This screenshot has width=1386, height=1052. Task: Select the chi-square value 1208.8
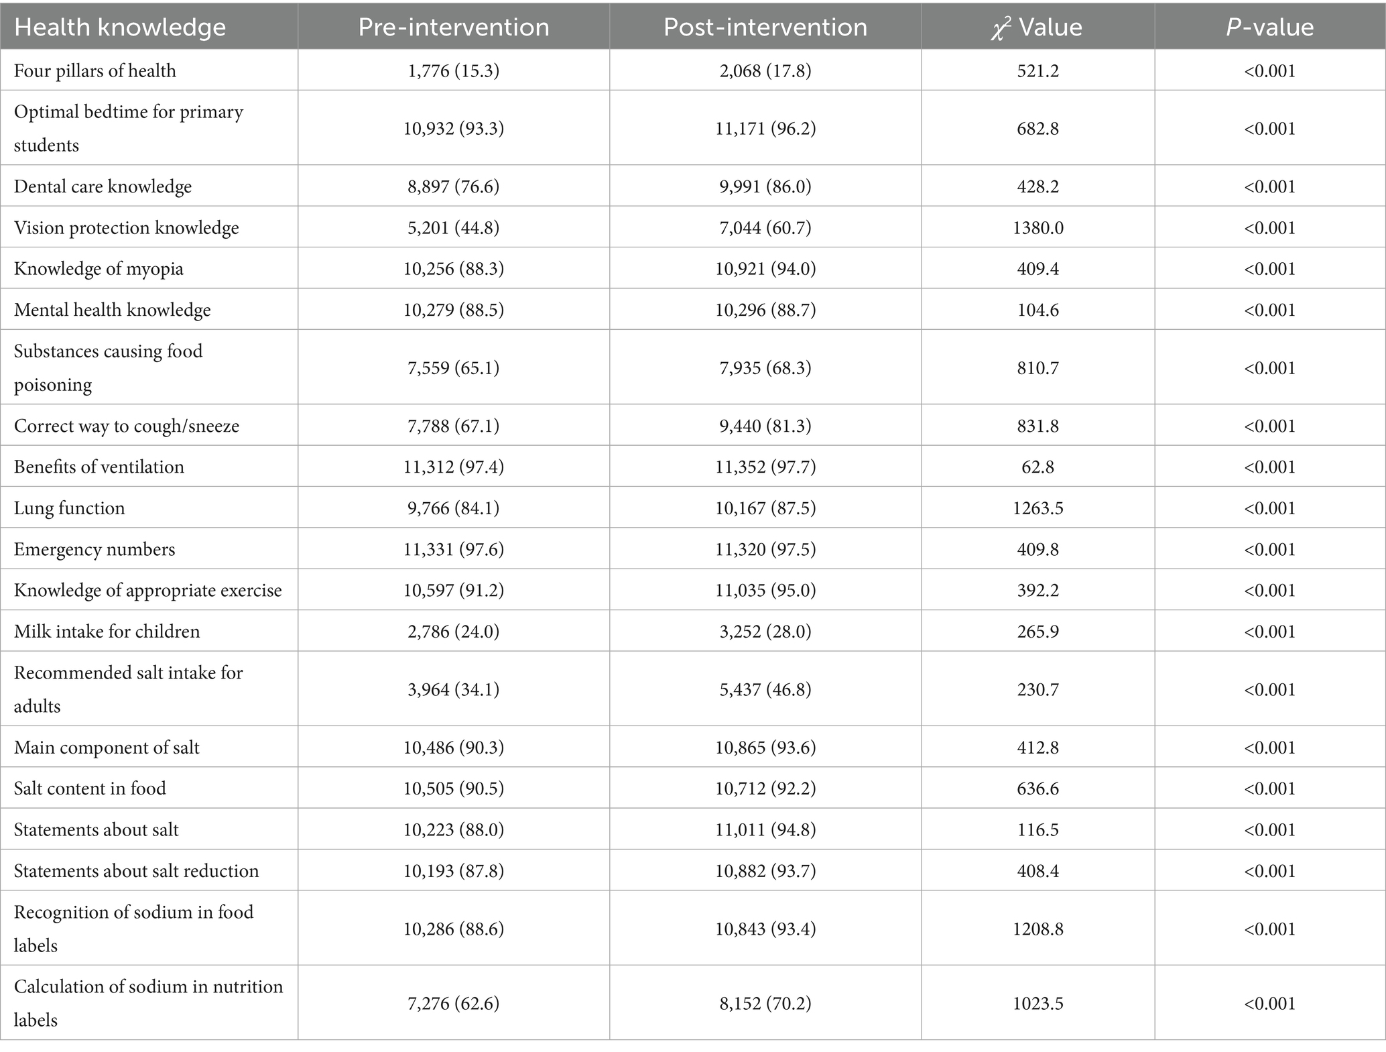click(1037, 929)
